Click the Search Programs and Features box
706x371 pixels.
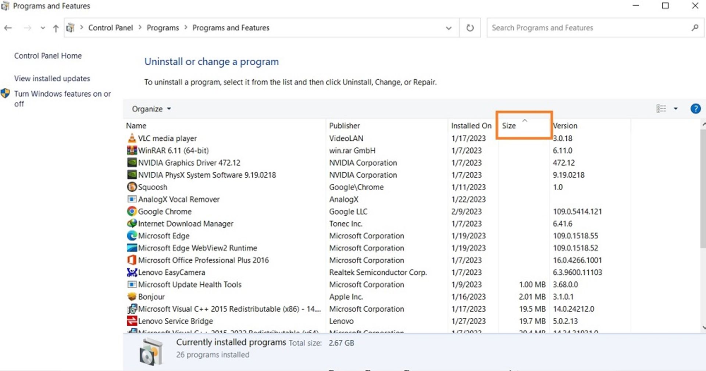click(x=588, y=28)
